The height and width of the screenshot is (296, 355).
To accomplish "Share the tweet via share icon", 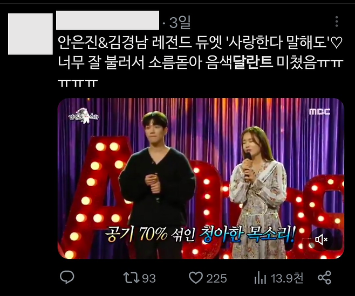I will click(x=324, y=278).
